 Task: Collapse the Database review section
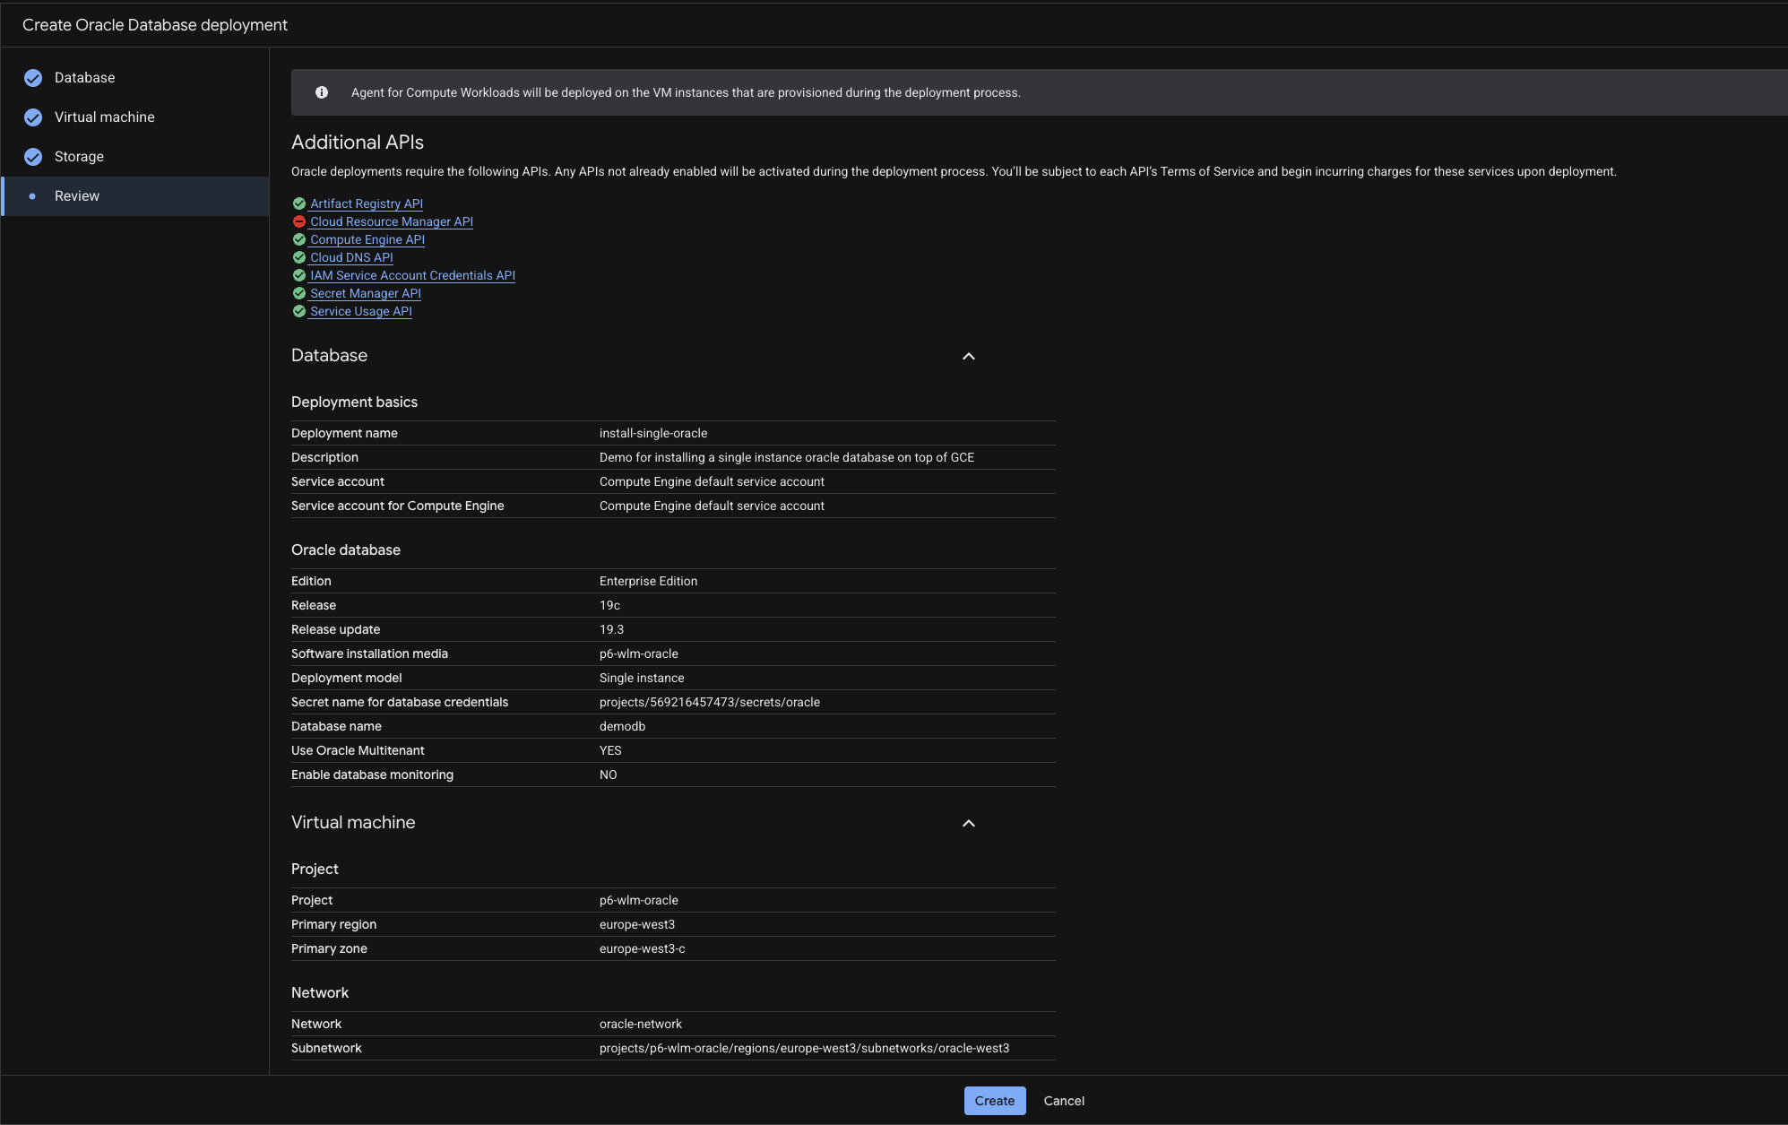(969, 356)
